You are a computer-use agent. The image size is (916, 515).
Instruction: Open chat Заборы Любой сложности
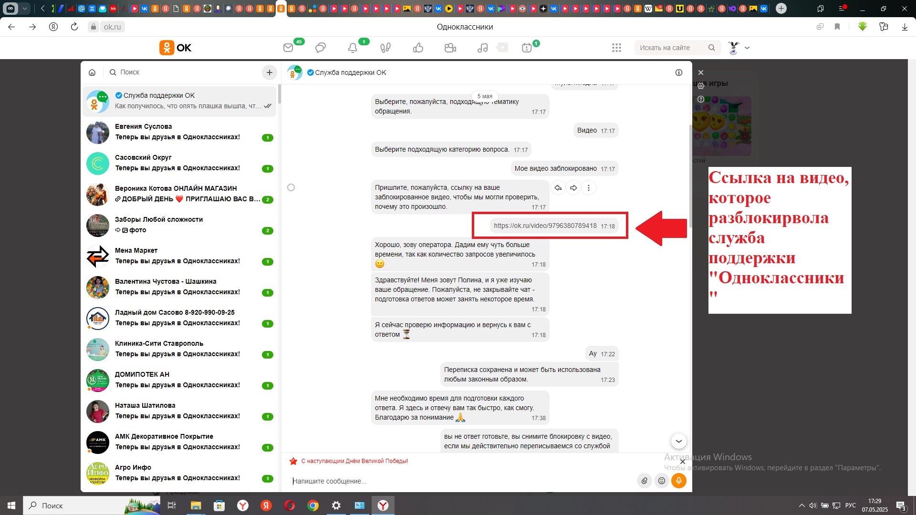(179, 225)
